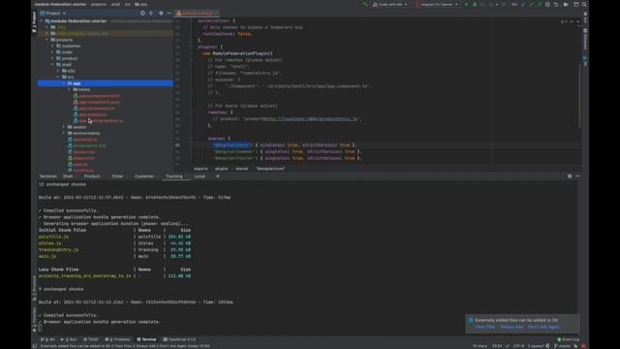This screenshot has width=620, height=349.
Task: Click the git branch 'master' widget in status bar
Action: pyautogui.click(x=562, y=346)
